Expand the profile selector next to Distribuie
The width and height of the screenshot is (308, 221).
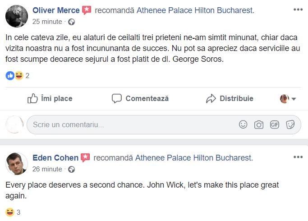(288, 99)
